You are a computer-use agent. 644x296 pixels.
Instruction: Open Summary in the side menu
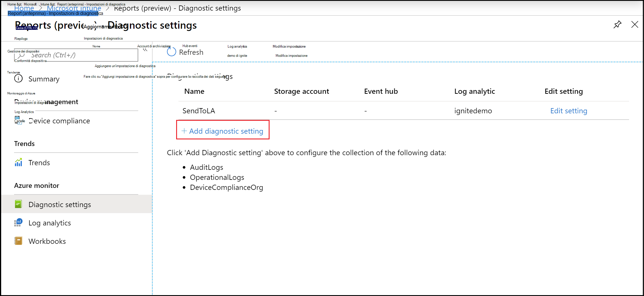(x=44, y=79)
